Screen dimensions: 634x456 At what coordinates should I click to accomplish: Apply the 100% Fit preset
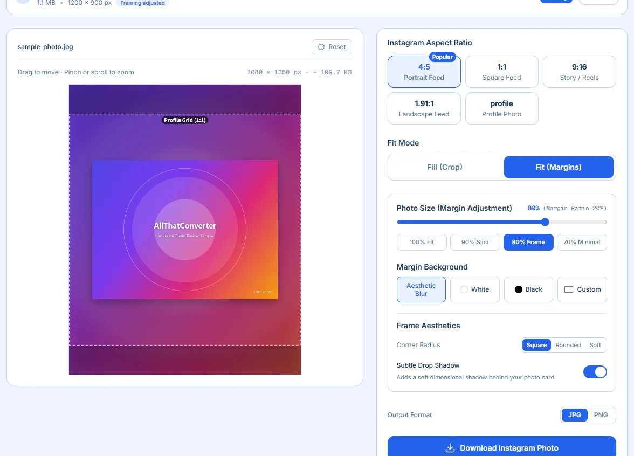(422, 242)
